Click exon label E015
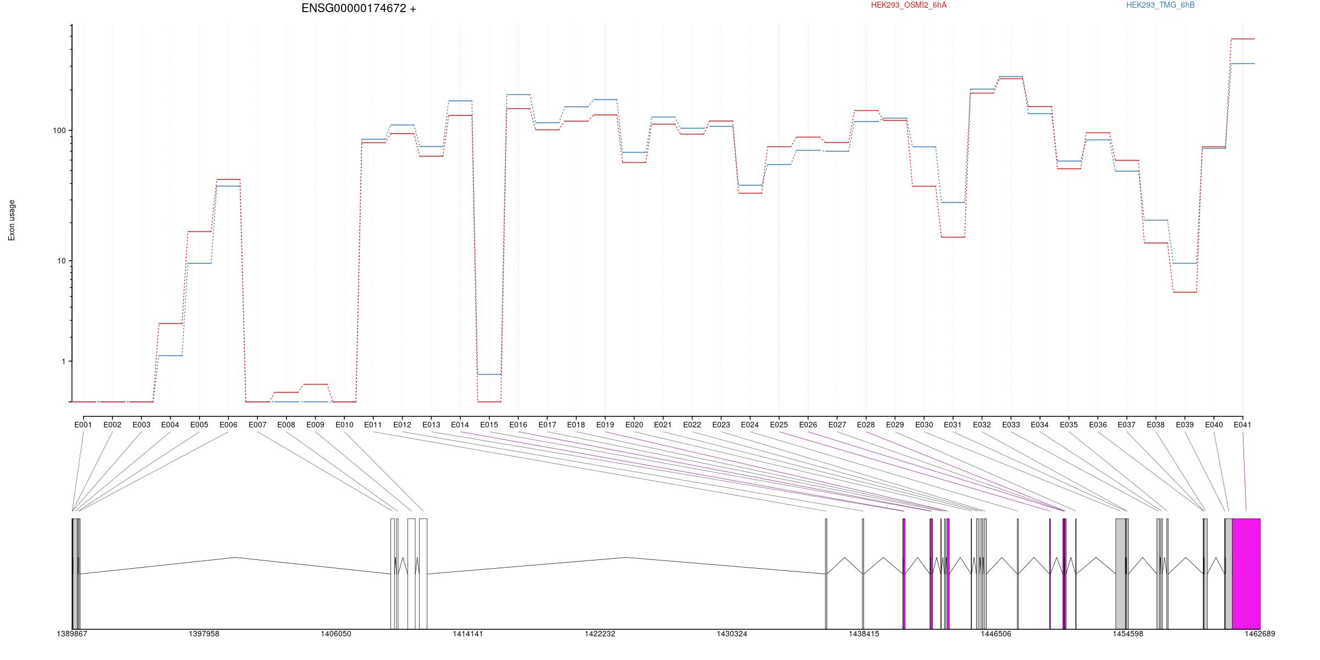Image resolution: width=1320 pixels, height=660 pixels. [x=489, y=425]
